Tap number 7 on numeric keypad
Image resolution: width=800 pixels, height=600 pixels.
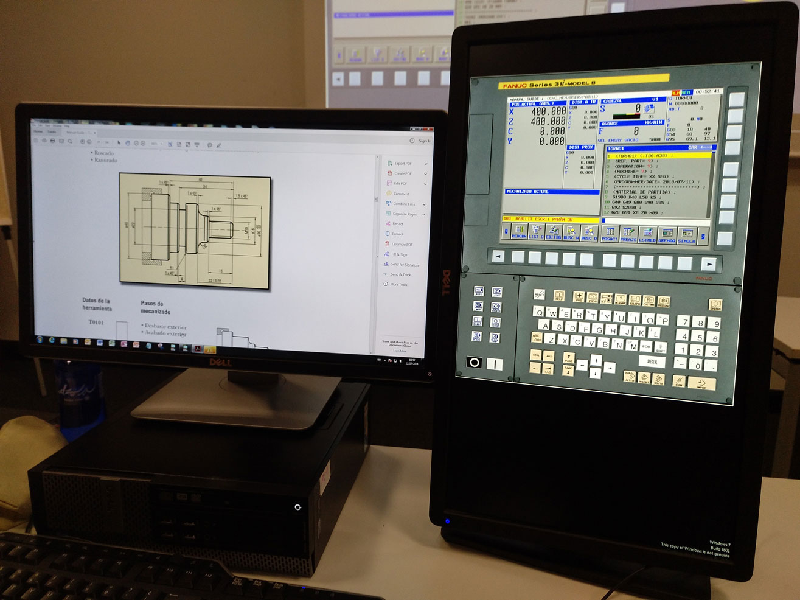click(683, 321)
